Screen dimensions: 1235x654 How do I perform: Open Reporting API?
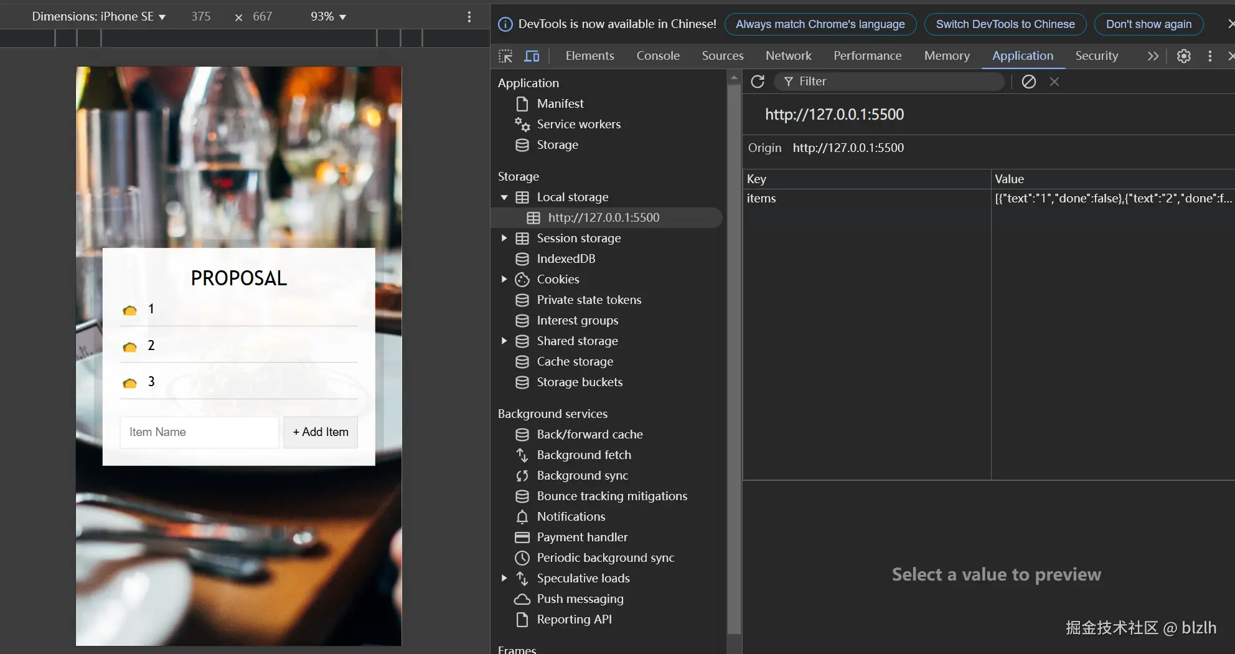pos(574,620)
